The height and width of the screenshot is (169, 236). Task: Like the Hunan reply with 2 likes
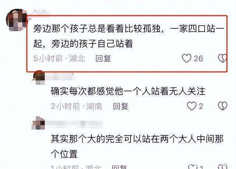pos(192,106)
